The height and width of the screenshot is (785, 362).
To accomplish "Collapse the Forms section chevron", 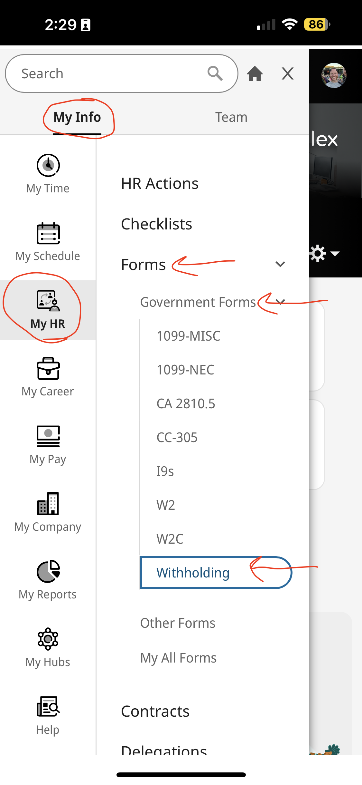I will coord(280,264).
